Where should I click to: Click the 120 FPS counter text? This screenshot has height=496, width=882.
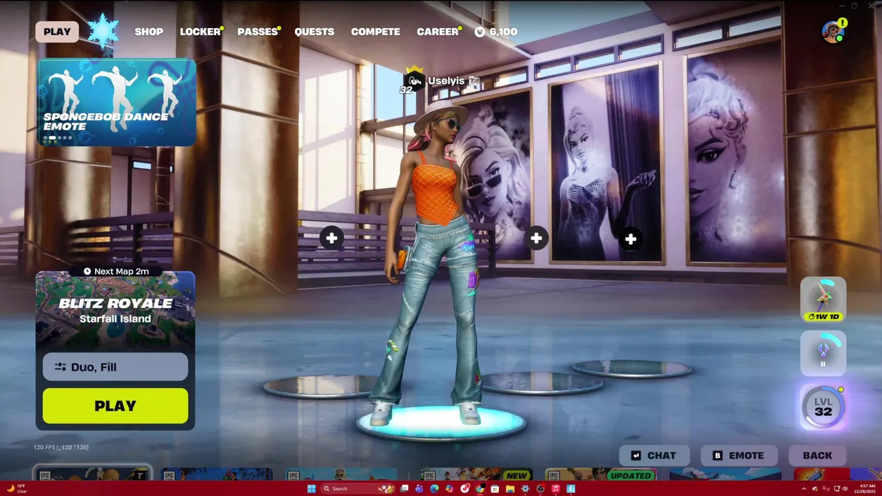click(61, 447)
